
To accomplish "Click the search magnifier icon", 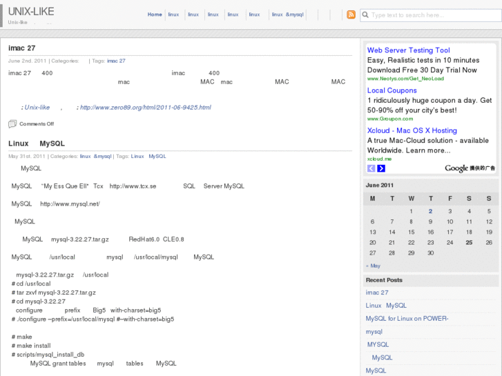I will (365, 14).
